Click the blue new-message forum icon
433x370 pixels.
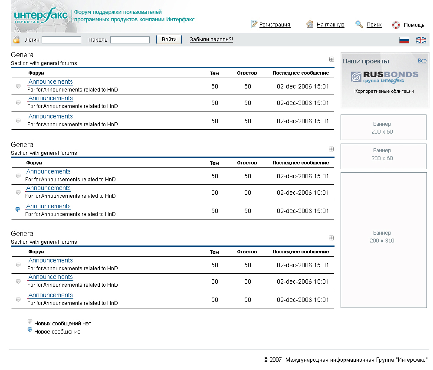coord(18,210)
